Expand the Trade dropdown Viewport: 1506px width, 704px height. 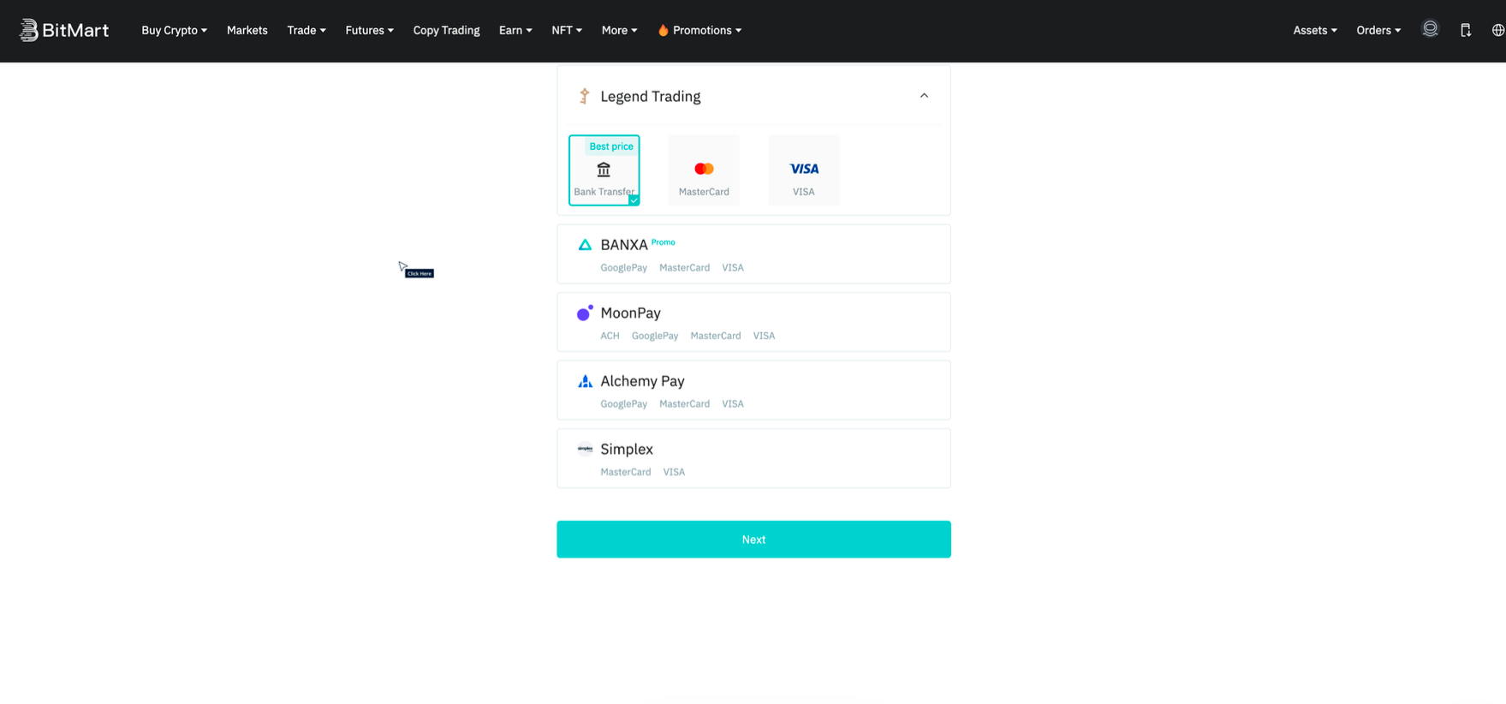coord(307,30)
